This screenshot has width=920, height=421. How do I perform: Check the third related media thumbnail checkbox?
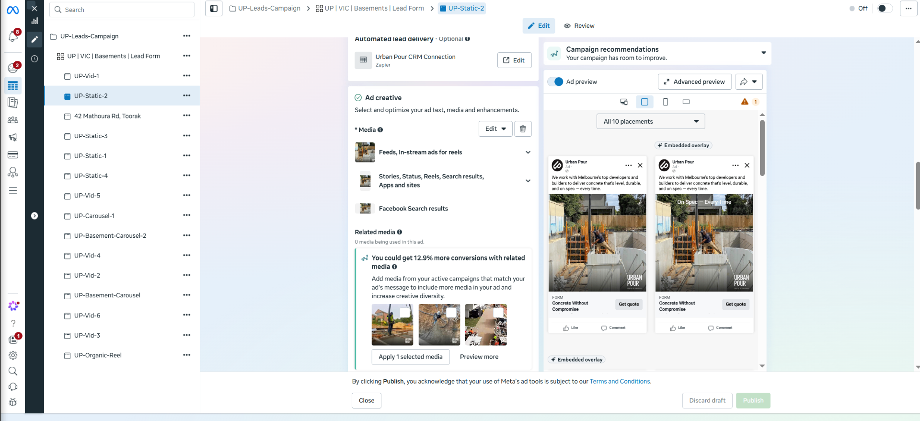498,313
